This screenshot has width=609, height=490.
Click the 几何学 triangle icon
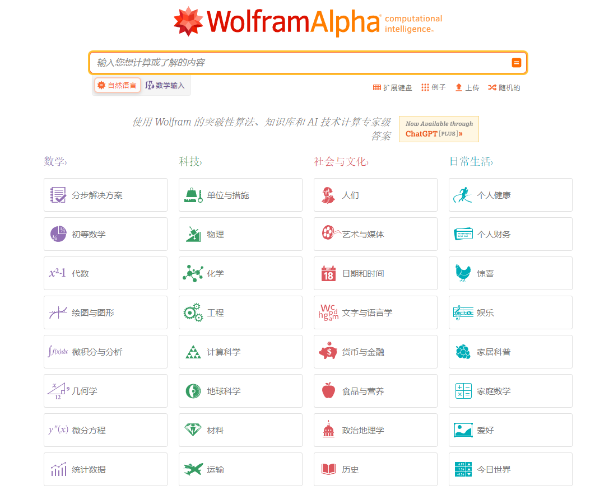tap(58, 391)
